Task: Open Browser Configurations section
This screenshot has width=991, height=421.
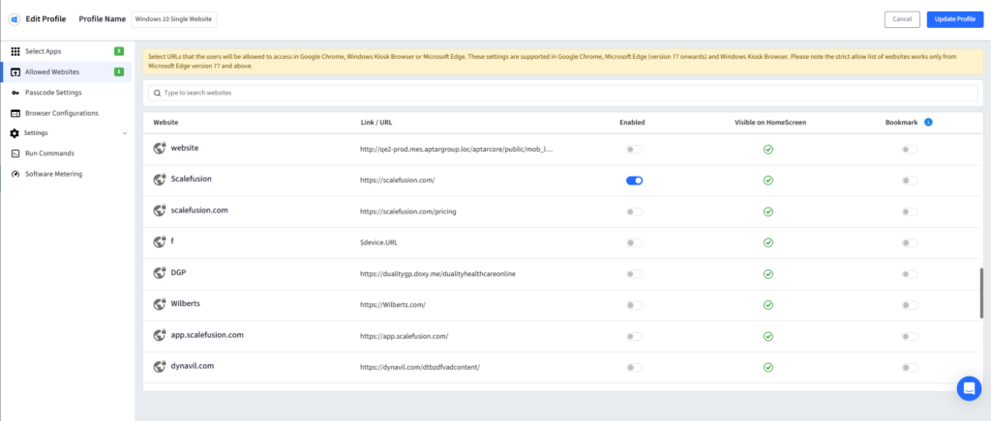Action: pyautogui.click(x=67, y=113)
